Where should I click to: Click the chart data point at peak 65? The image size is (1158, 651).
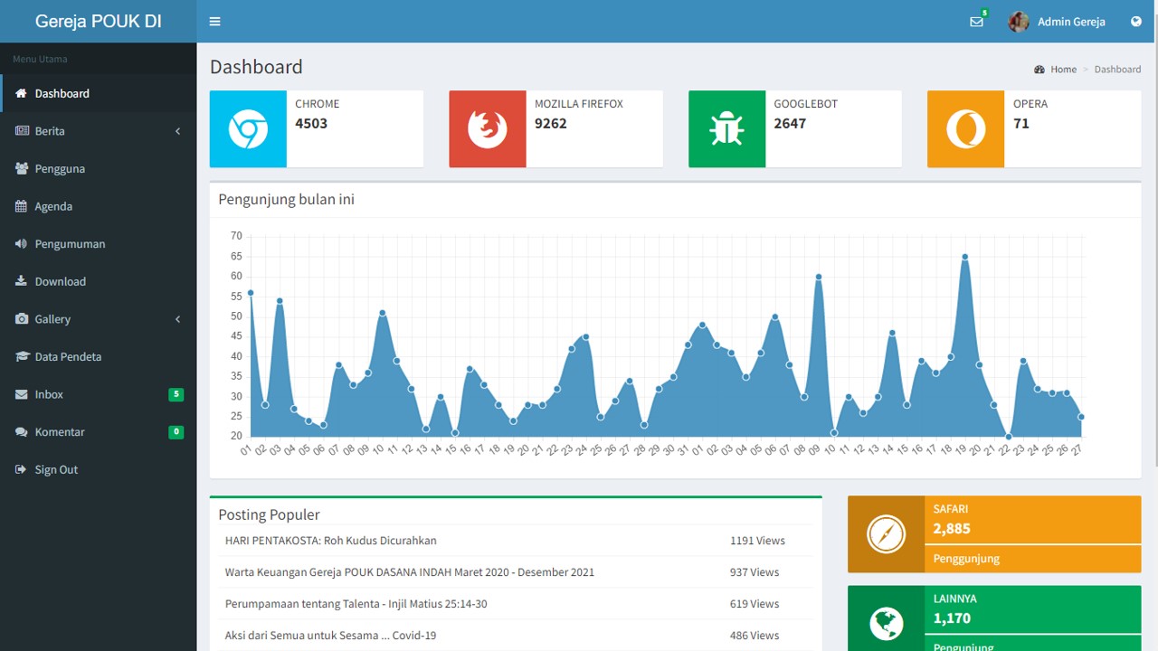click(965, 257)
